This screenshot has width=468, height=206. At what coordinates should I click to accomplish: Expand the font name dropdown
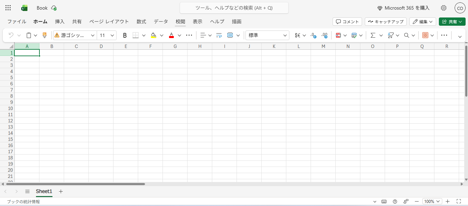[x=93, y=35]
